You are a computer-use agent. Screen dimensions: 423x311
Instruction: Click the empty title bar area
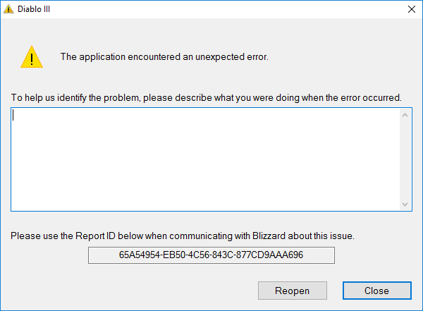(226, 9)
